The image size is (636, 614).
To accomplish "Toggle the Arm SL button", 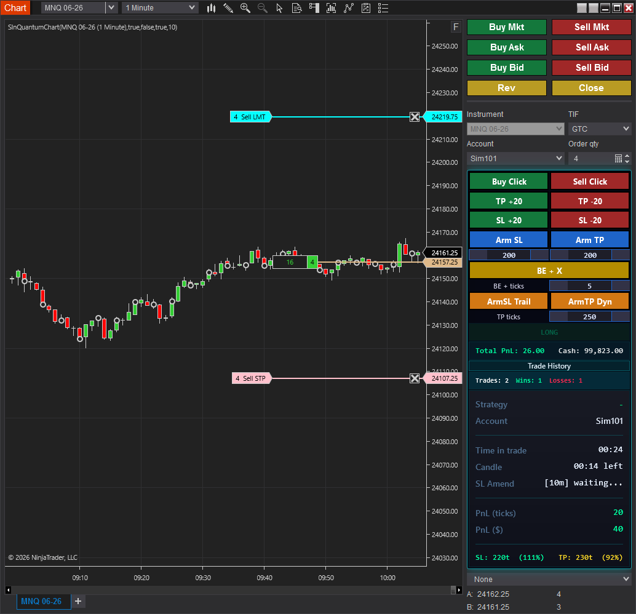I will [508, 240].
